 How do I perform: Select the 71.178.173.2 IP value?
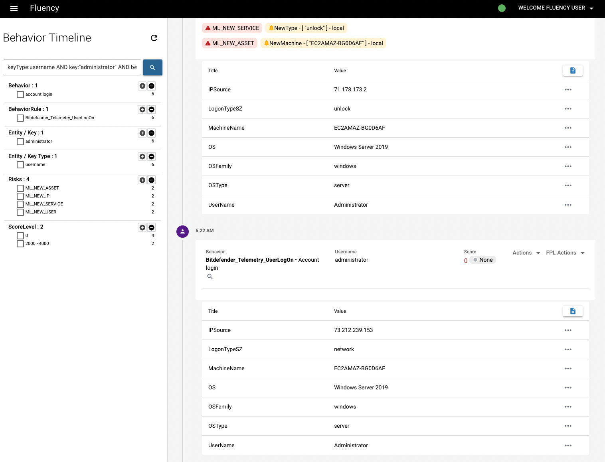(x=350, y=89)
